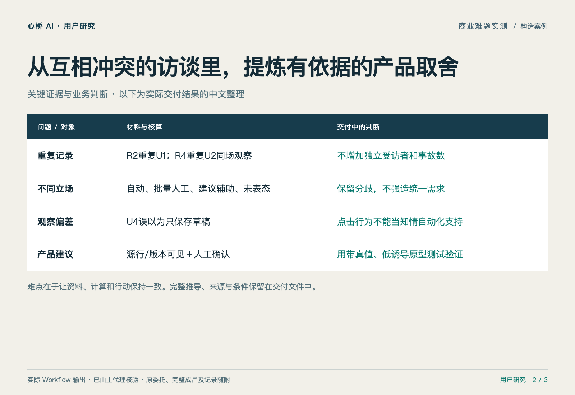Click the footer text 实际 Workflow 输出
575x395 pixels.
coord(56,380)
